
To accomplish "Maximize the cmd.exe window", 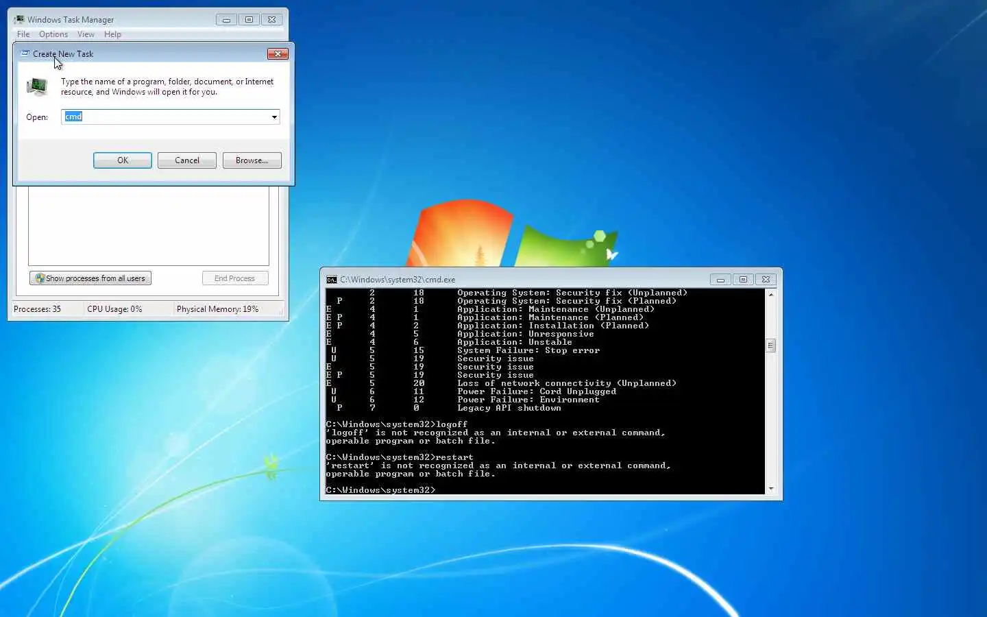I will click(743, 280).
